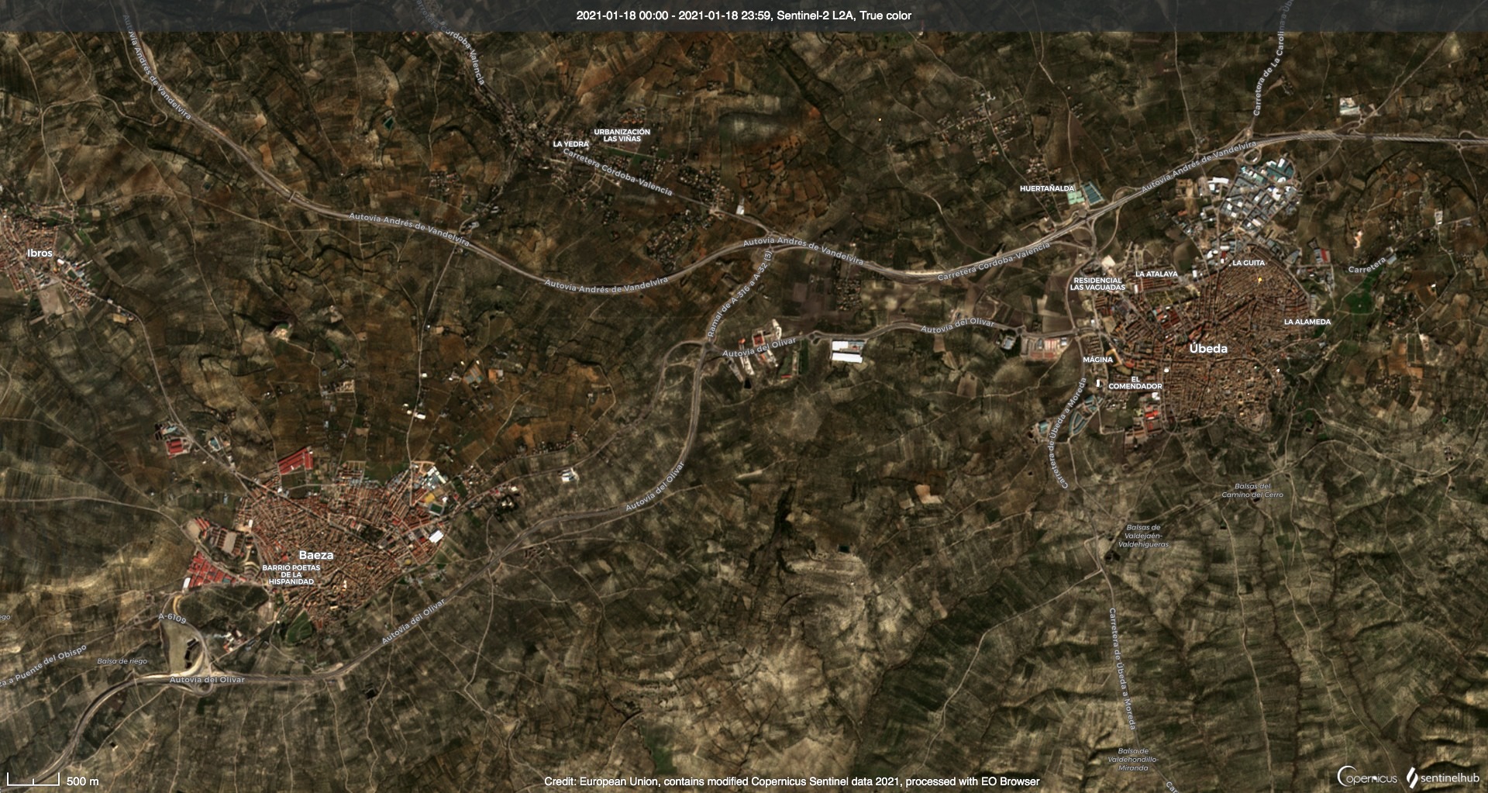Click the MÁGINA neighborhood label
This screenshot has height=793, width=1488.
pos(1097,360)
